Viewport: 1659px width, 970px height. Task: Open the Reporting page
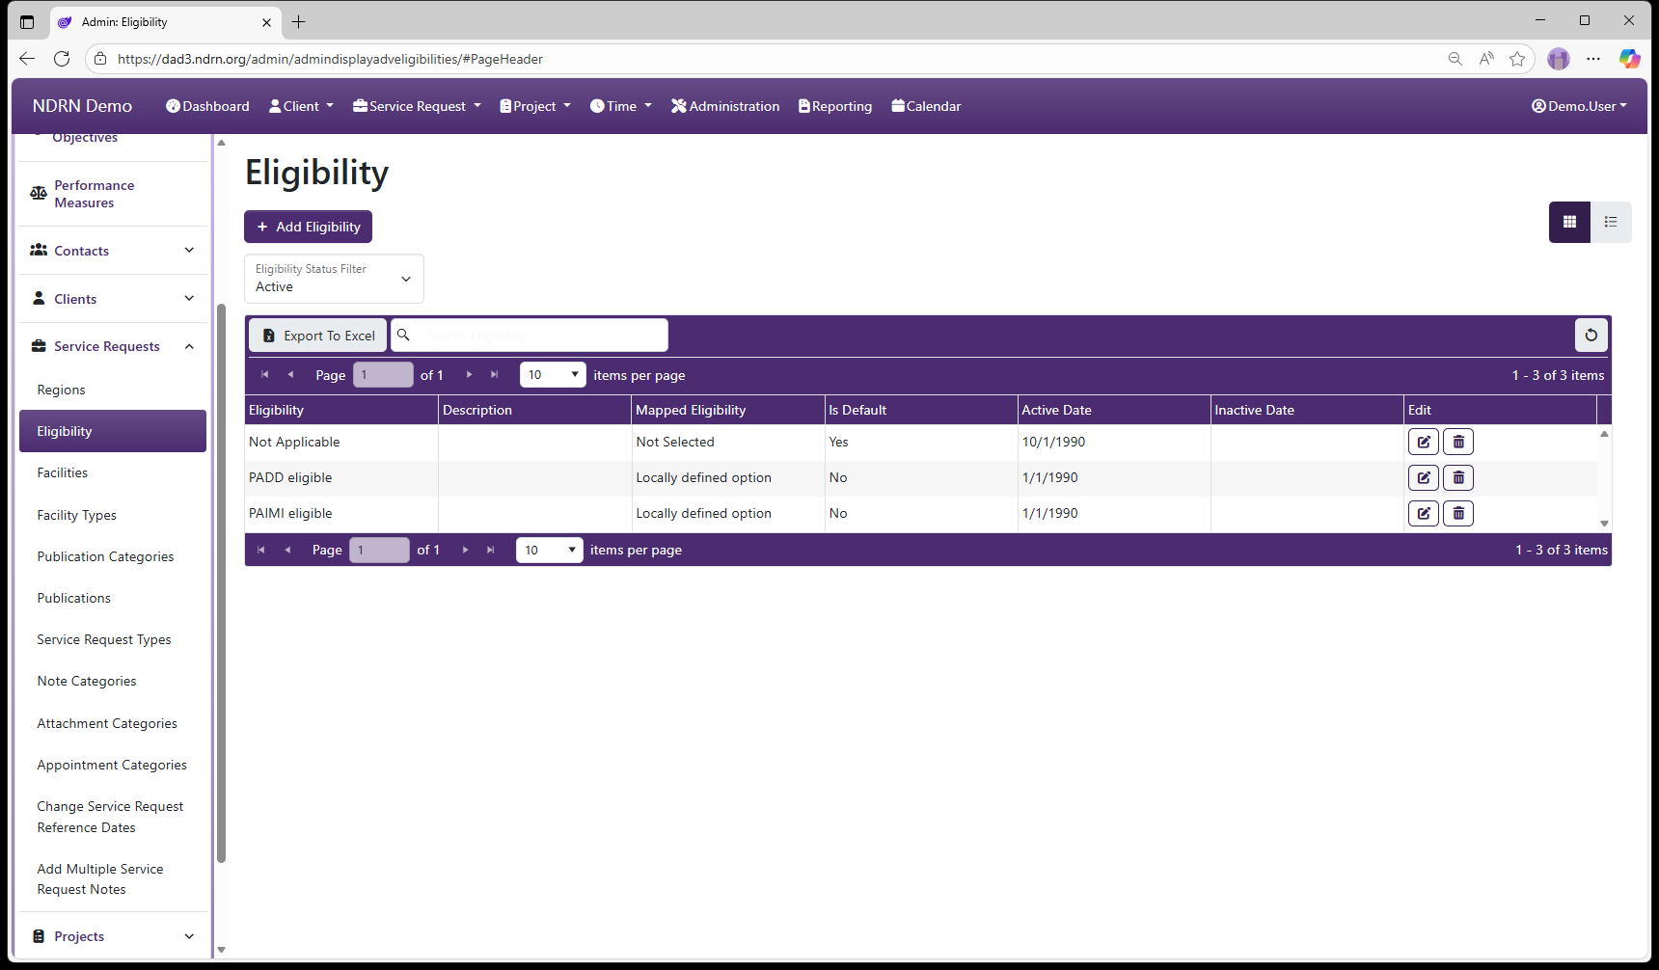click(x=835, y=106)
